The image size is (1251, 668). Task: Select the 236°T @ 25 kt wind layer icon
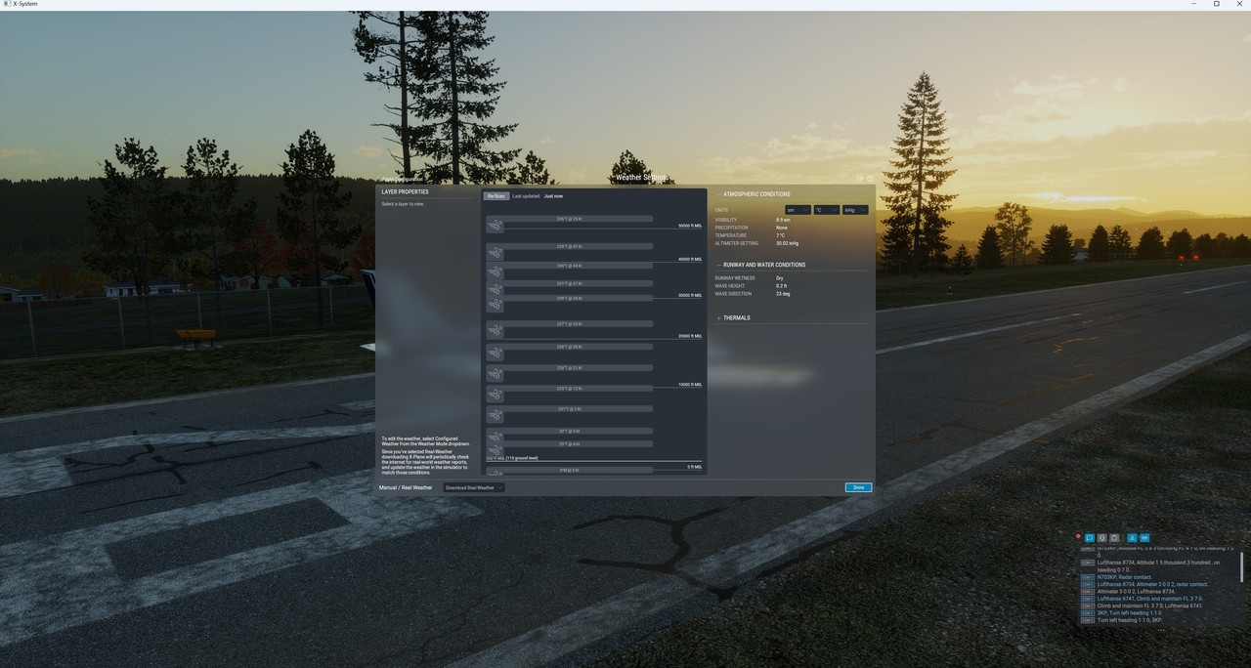(x=496, y=225)
